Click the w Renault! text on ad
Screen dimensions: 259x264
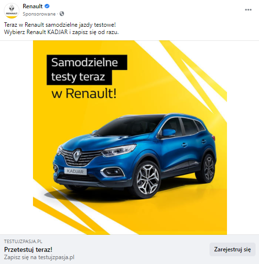pyautogui.click(x=84, y=93)
